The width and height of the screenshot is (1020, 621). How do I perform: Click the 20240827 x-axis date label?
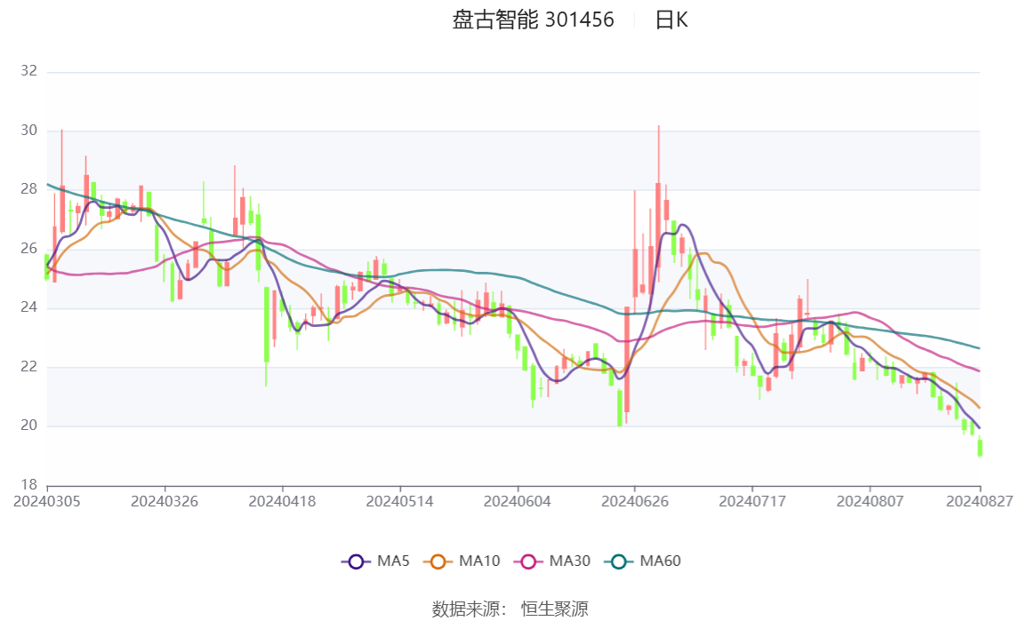tap(980, 501)
